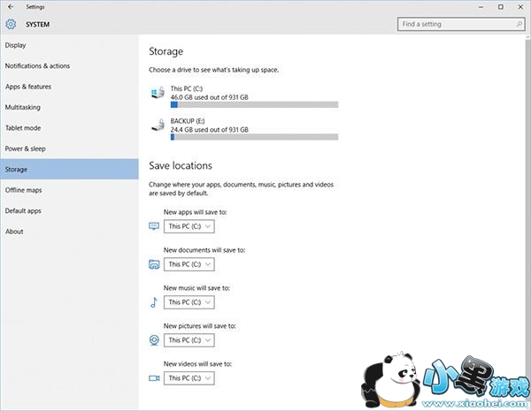Go to Default apps
This screenshot has width=531, height=411.
(x=69, y=210)
